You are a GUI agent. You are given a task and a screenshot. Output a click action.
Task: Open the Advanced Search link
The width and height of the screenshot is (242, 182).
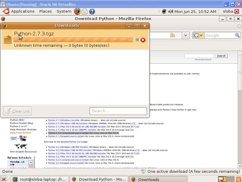point(203,59)
